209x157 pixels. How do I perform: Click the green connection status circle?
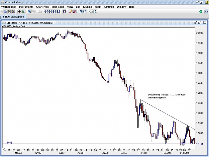(x=201, y=12)
